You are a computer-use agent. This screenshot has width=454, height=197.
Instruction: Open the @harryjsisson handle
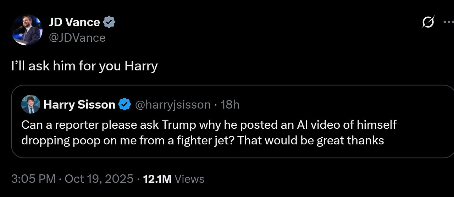(x=173, y=105)
